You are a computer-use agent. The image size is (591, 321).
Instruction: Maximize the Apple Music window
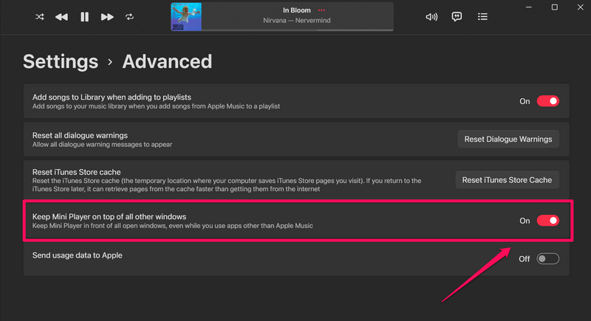[554, 7]
